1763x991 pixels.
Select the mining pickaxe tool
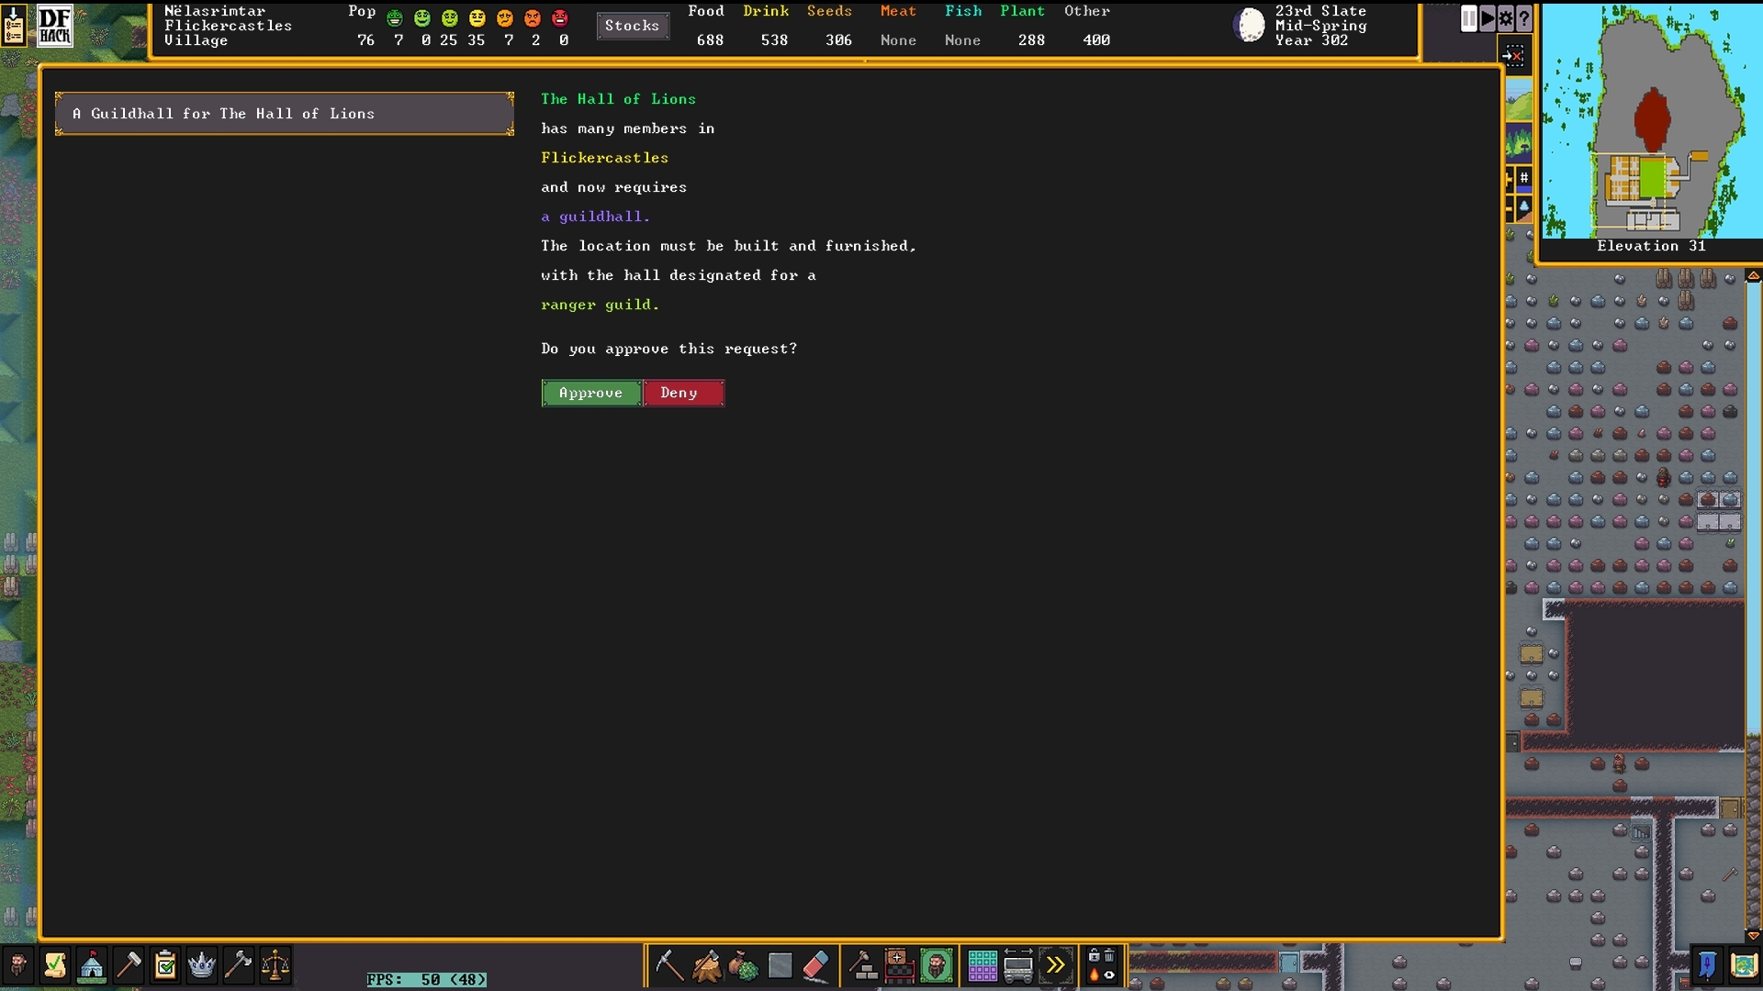[668, 965]
